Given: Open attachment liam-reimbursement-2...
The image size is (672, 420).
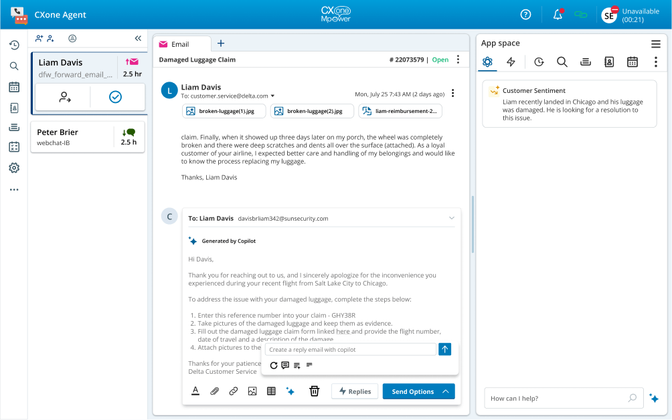Looking at the screenshot, I should [x=400, y=111].
